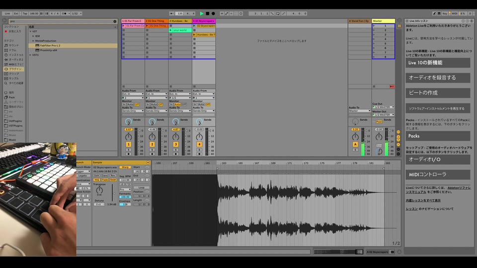Toggle return track A activator

click(x=355, y=144)
